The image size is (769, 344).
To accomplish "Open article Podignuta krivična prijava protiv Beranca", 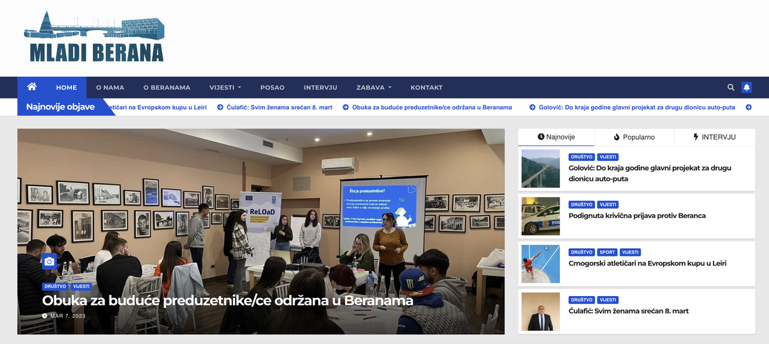I will [x=637, y=215].
